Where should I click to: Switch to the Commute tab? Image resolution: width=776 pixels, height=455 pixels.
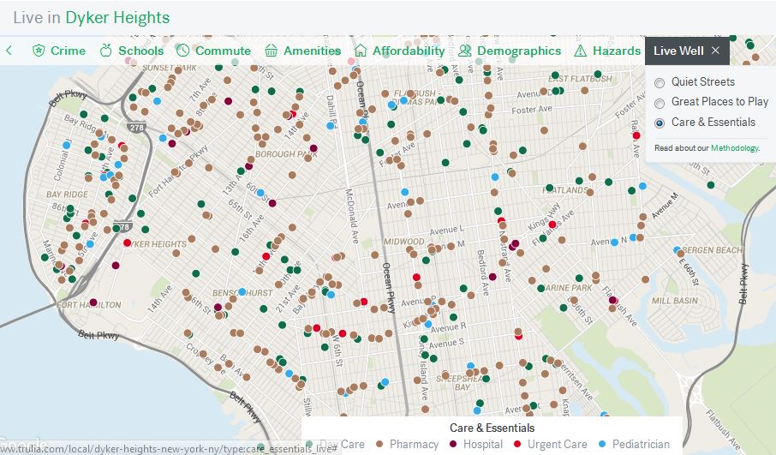tap(223, 51)
